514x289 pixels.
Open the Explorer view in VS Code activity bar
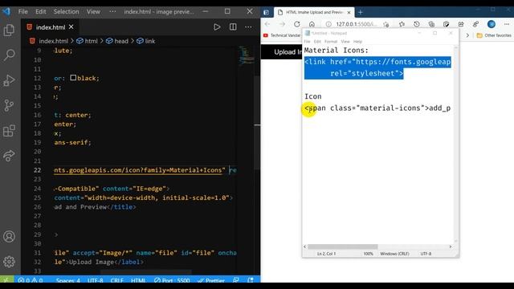click(x=9, y=31)
